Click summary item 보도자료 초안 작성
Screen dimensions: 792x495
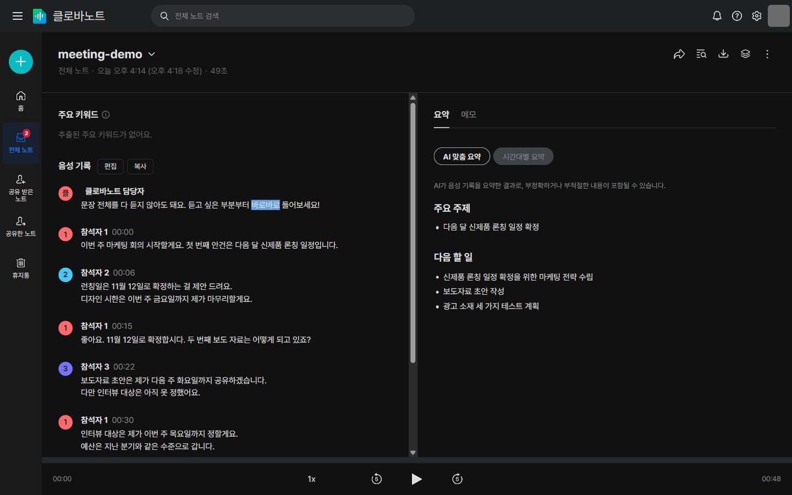point(474,291)
